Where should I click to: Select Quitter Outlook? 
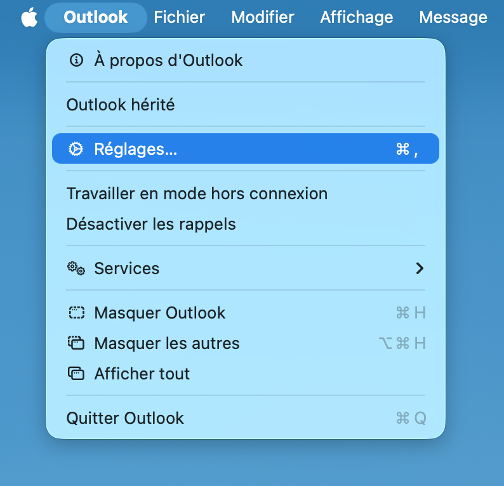246,418
